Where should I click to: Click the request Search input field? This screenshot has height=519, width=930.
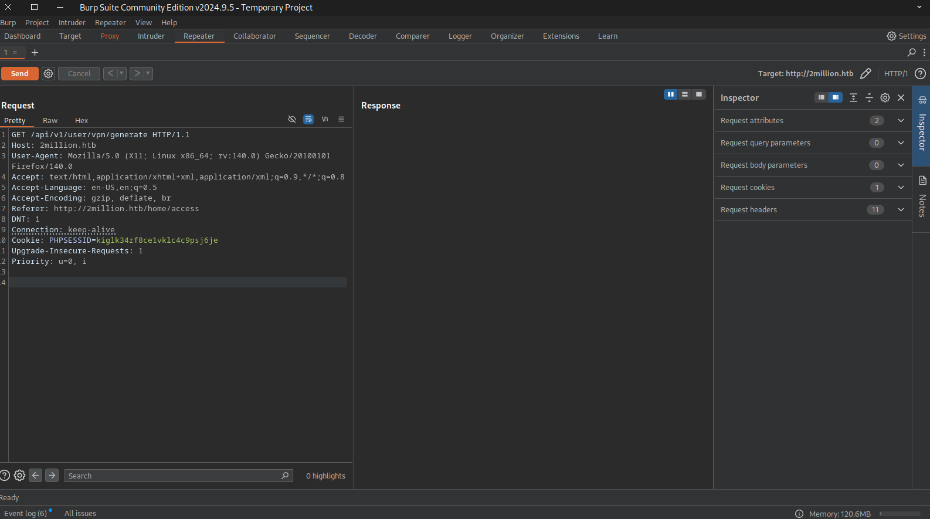[173, 476]
